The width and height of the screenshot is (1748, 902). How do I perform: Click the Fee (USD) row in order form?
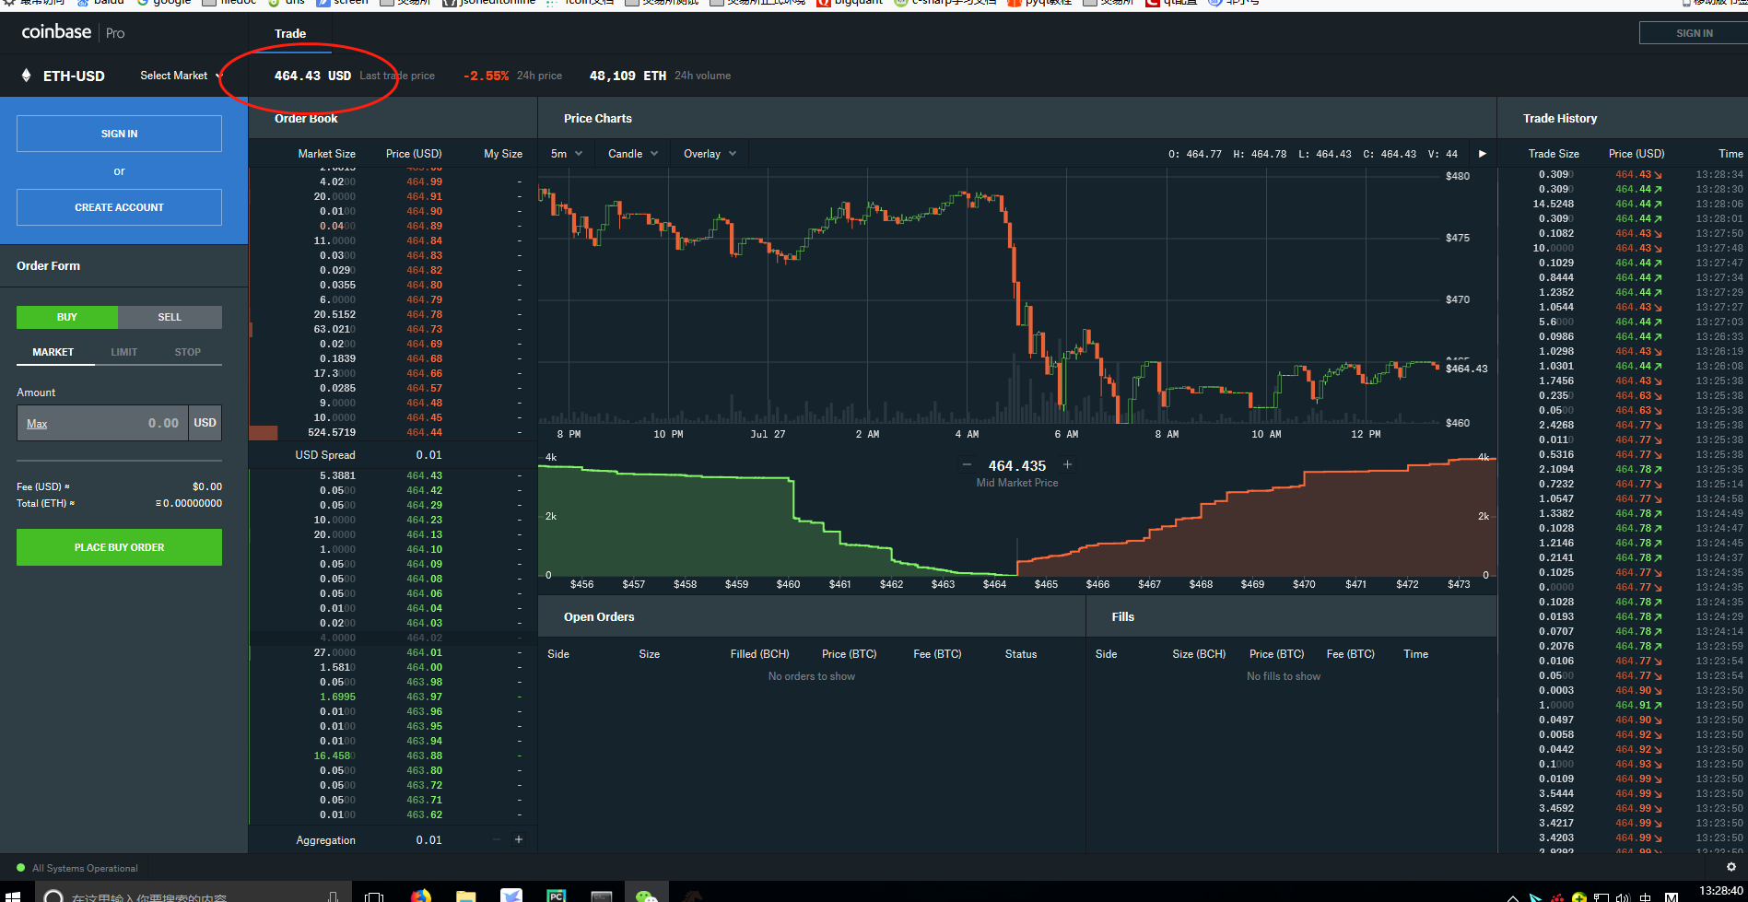(119, 486)
